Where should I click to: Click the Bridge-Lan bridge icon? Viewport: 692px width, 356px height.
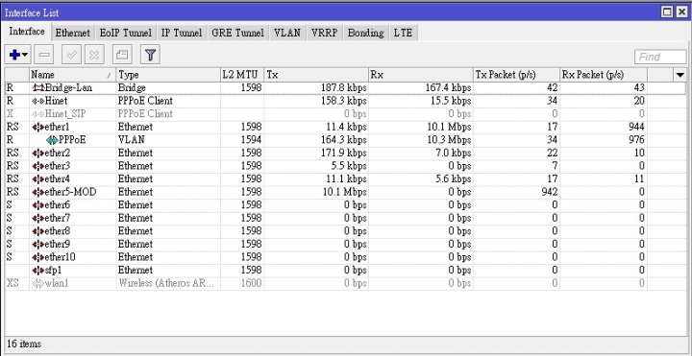point(38,88)
